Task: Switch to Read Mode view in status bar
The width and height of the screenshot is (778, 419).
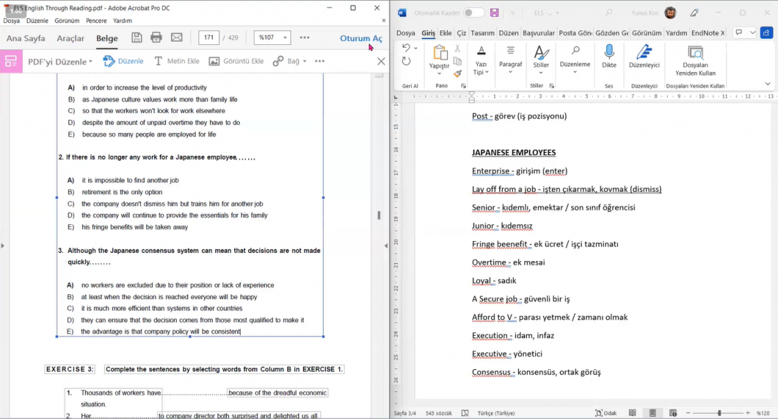Action: click(632, 413)
